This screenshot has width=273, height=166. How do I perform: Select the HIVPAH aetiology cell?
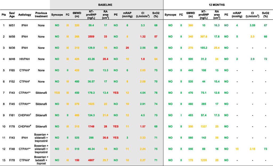pyautogui.click(x=25, y=59)
